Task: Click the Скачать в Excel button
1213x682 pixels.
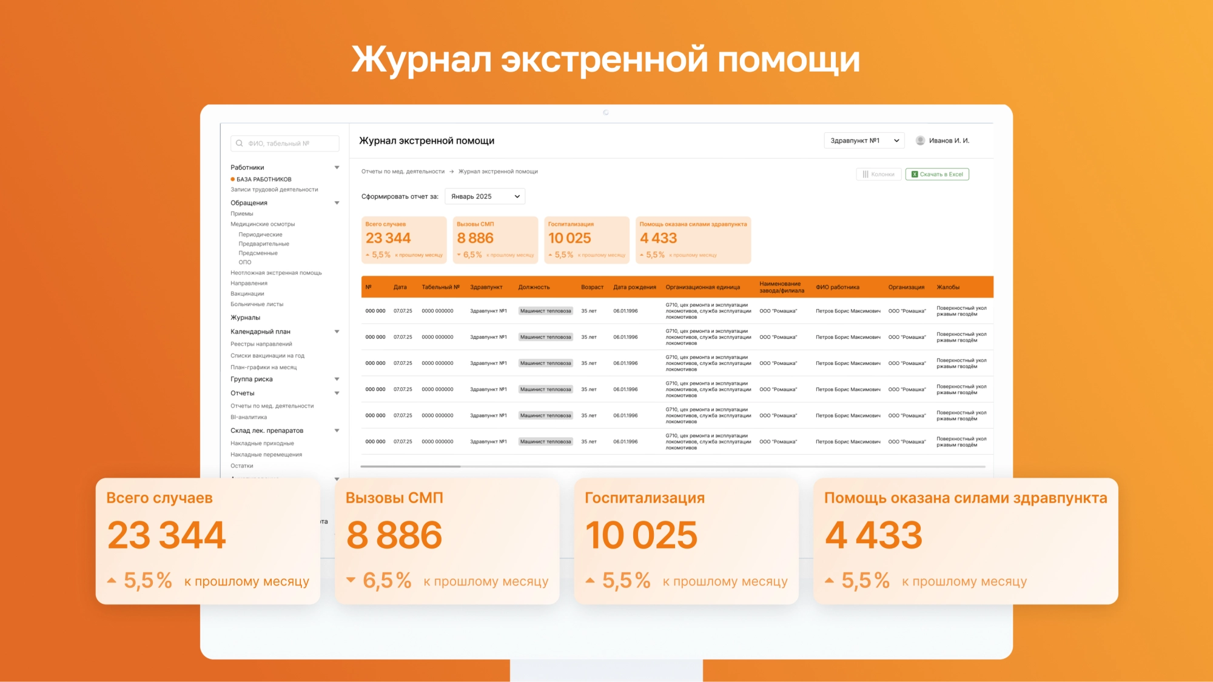Action: click(937, 174)
